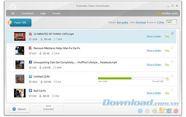The height and width of the screenshot is (117, 186).
Task: Click the C:\Files save location link
Action: click(161, 22)
